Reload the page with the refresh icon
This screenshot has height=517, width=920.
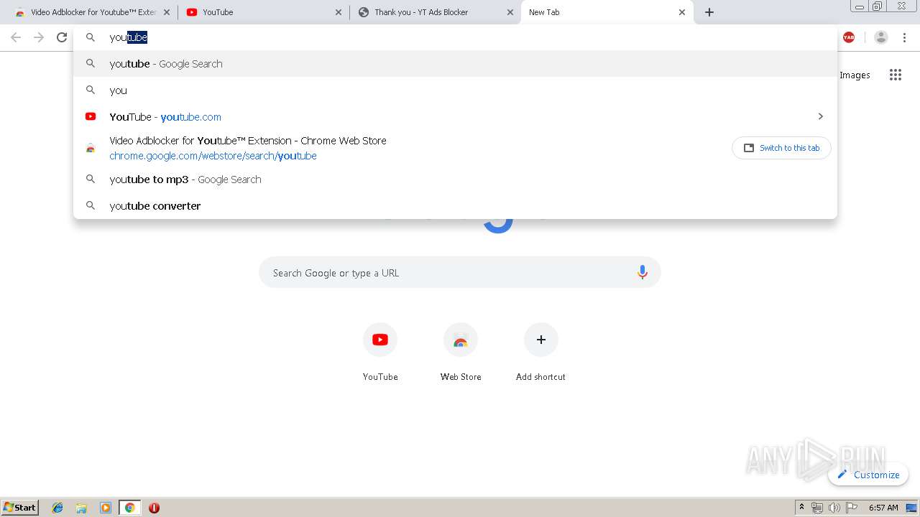62,37
